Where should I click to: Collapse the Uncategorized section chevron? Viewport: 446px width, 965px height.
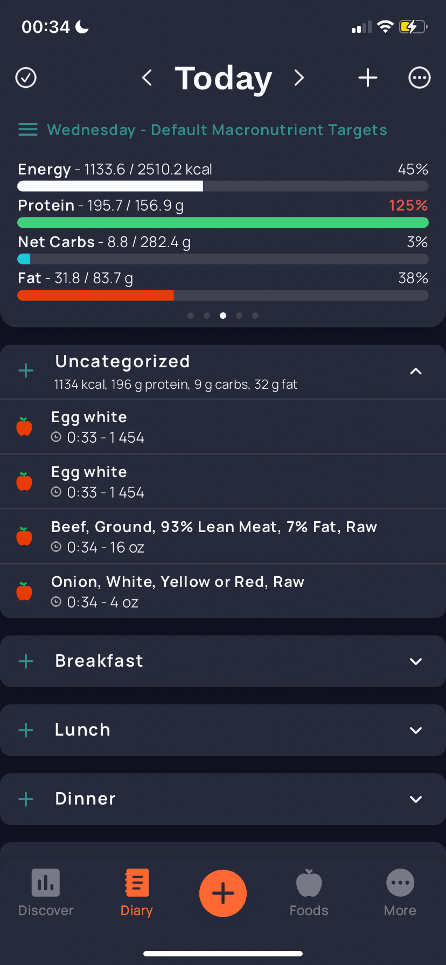click(x=416, y=371)
